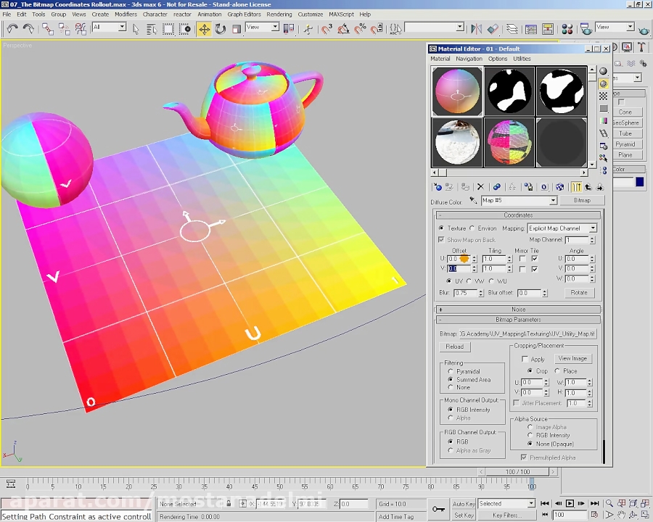
Task: Open the Navigation menu in Material Editor
Action: 469,59
